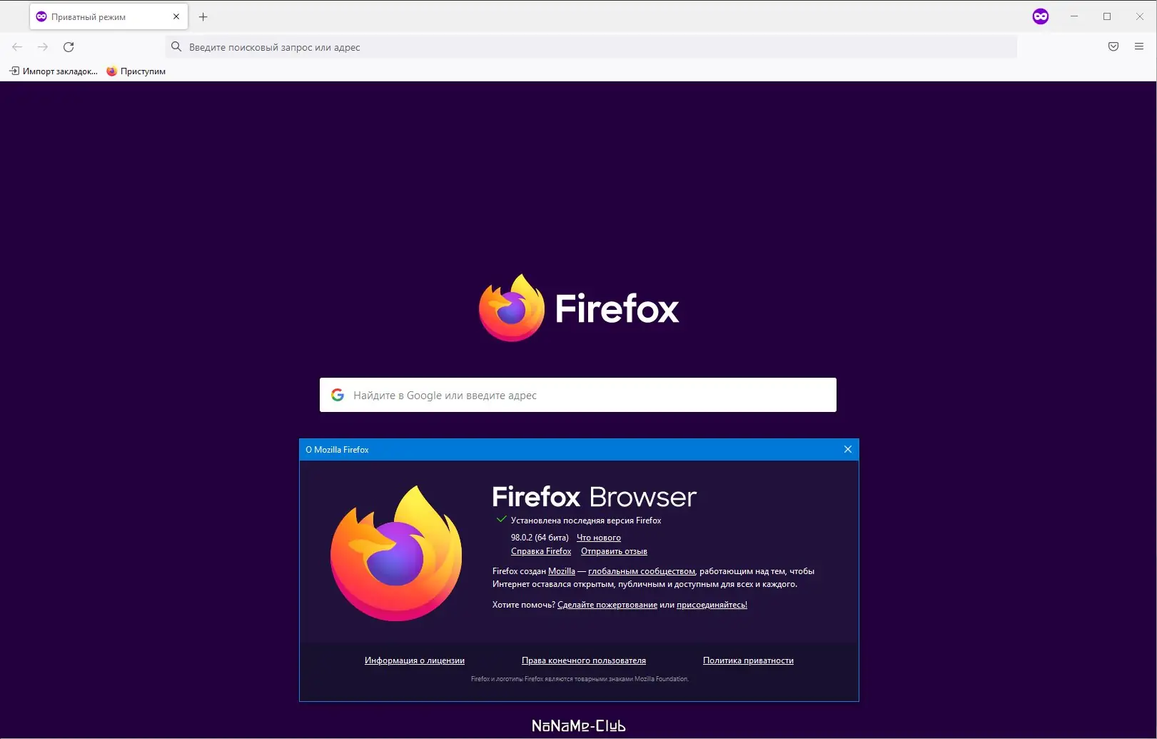Click the Установлена последняя версия Firefox text
This screenshot has width=1157, height=739.
[x=586, y=521]
